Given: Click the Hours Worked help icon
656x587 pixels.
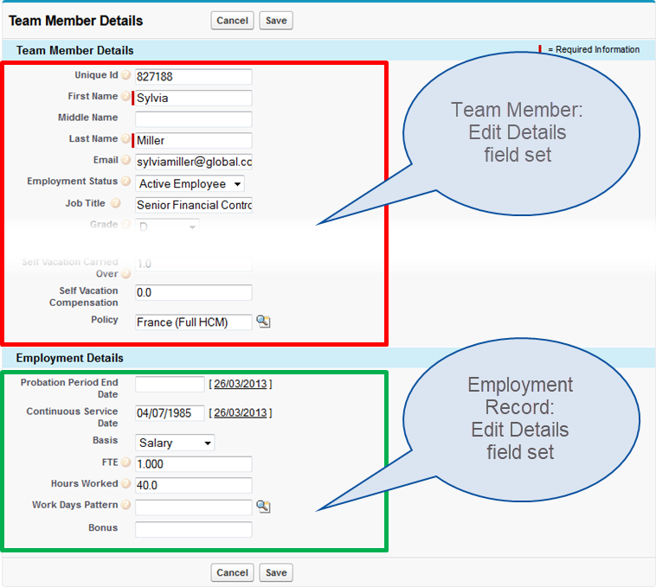Looking at the screenshot, I should point(126,484).
